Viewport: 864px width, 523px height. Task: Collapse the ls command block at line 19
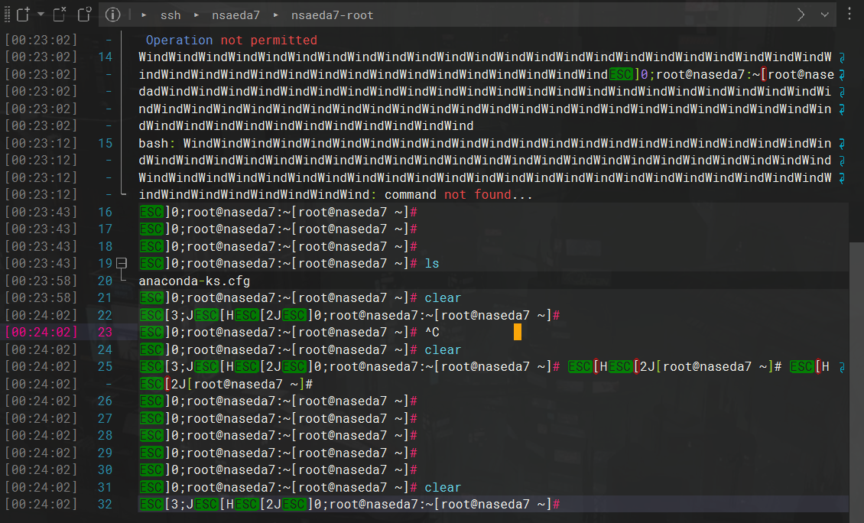122,262
